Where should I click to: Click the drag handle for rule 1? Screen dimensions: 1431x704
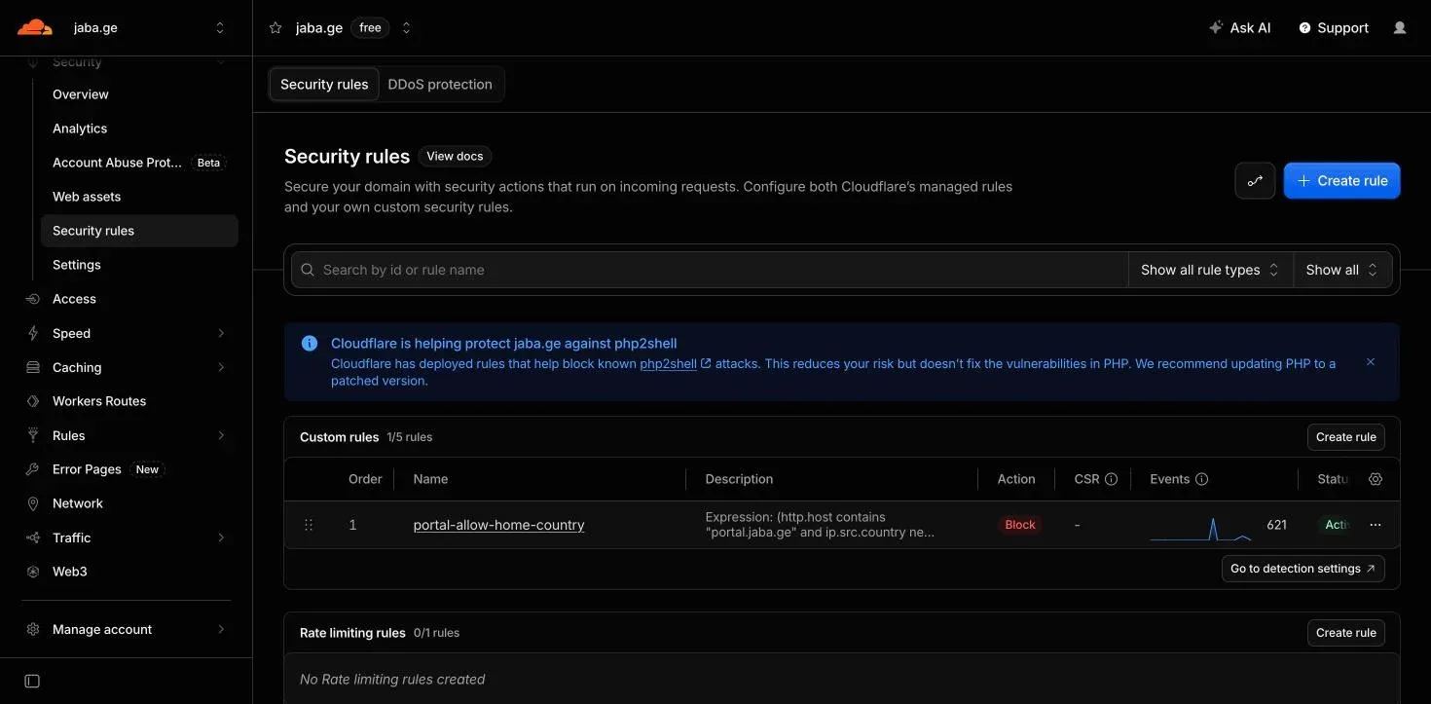pyautogui.click(x=309, y=525)
